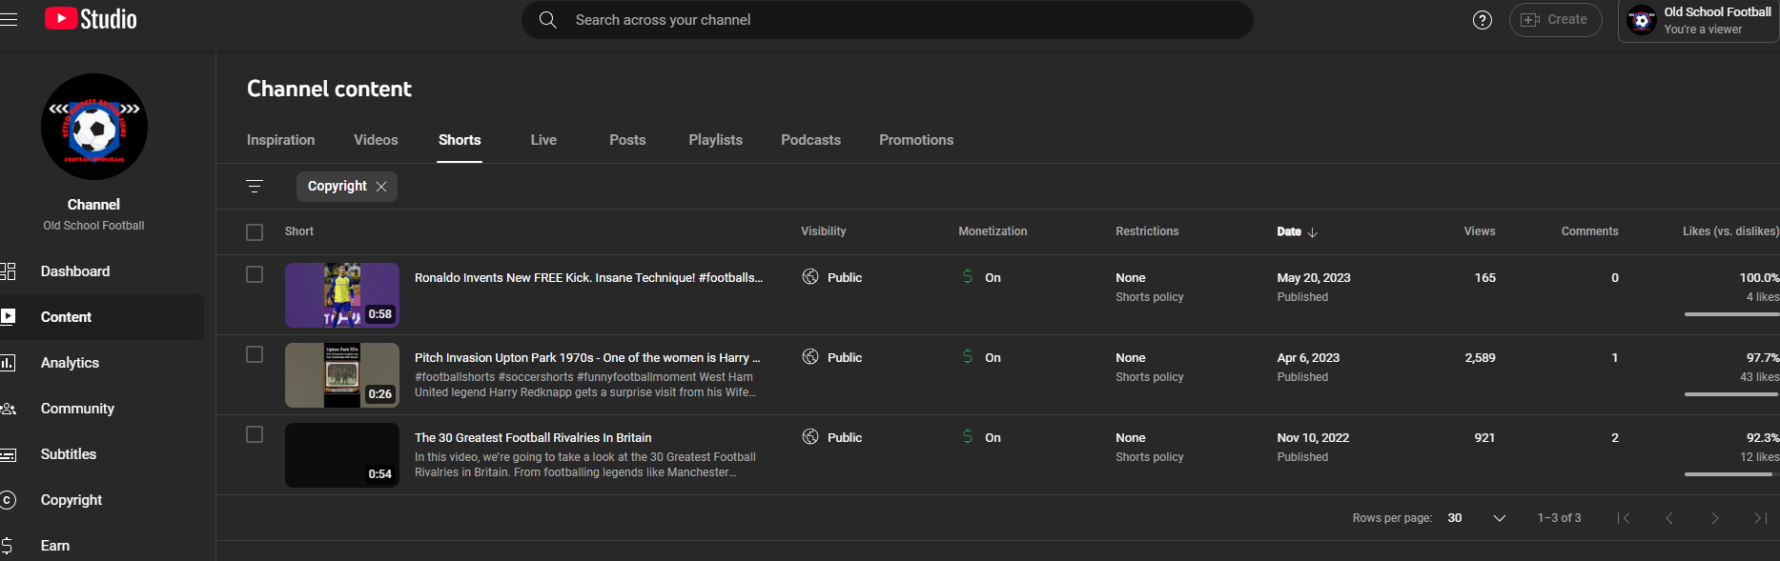Open the Posts tab
The height and width of the screenshot is (561, 1780).
(627, 140)
